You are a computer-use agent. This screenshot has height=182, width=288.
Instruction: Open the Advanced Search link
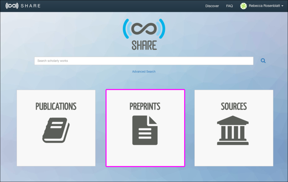pyautogui.click(x=144, y=72)
